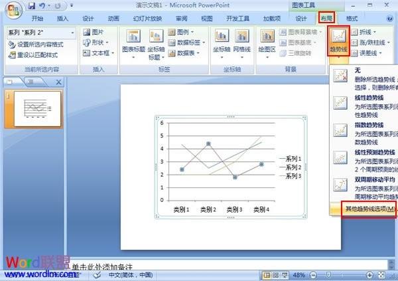Open the 绘图区 plot area button
The height and width of the screenshot is (281, 398).
click(267, 43)
